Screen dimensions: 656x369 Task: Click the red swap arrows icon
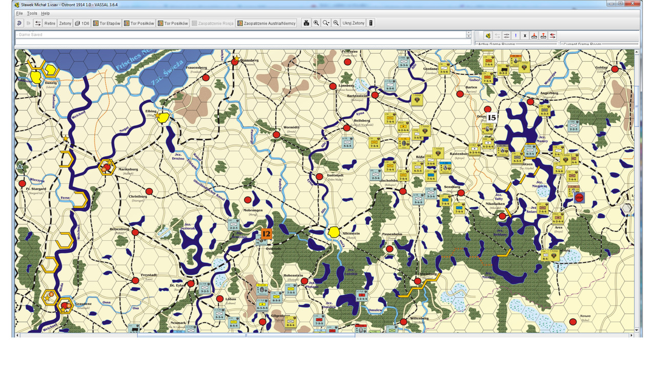click(552, 35)
